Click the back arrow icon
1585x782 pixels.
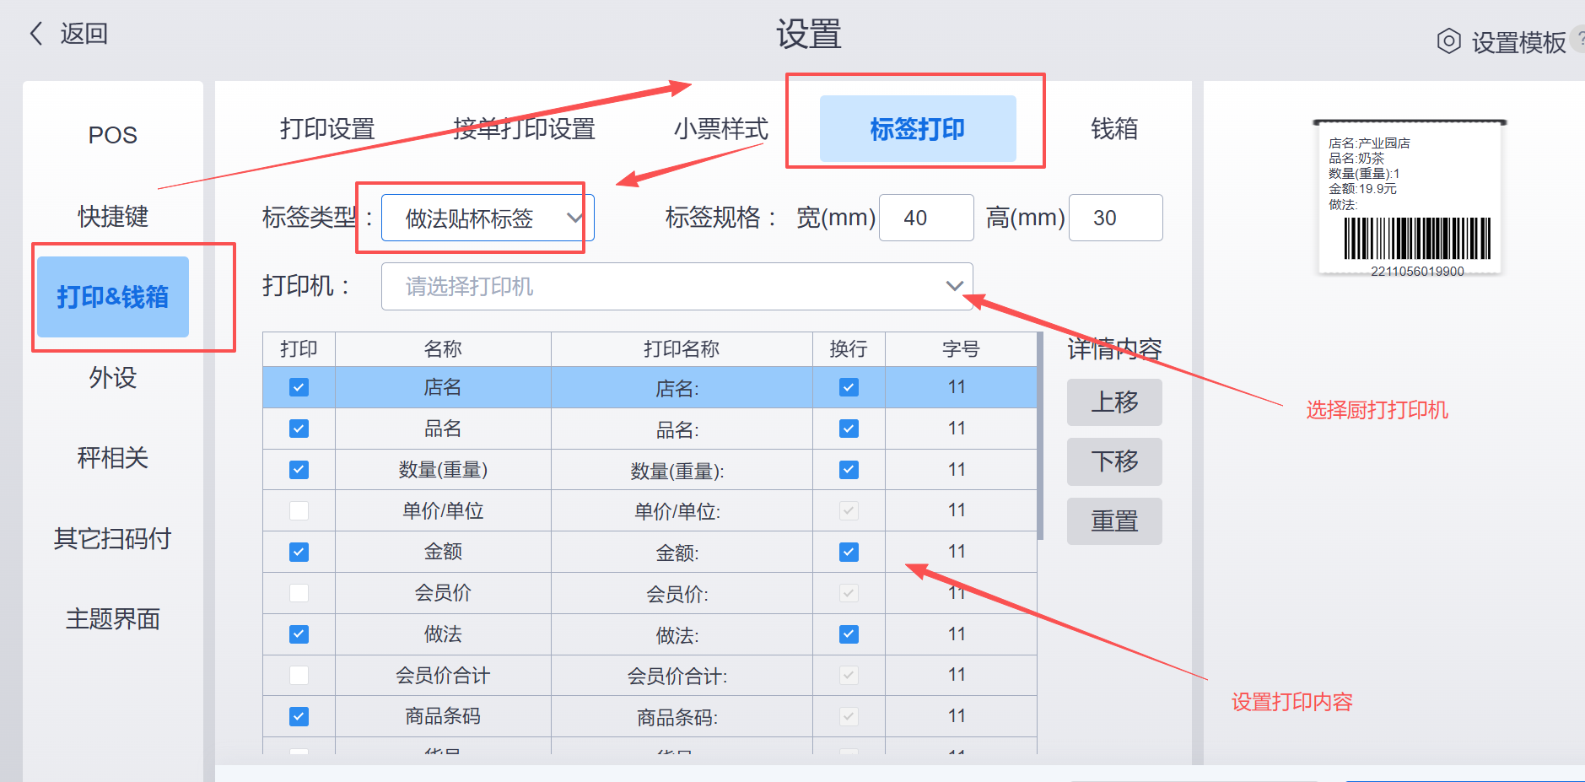tap(36, 34)
